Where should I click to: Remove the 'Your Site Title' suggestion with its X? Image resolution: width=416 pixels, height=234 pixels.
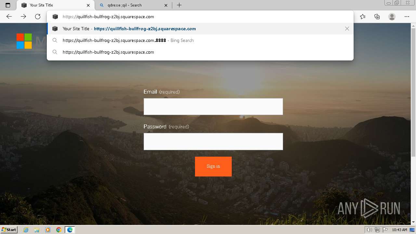pos(347,29)
